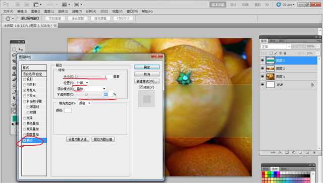Click the 不透明度 opacity percentage field
Viewport: 323px width, 183px height.
coord(108,94)
